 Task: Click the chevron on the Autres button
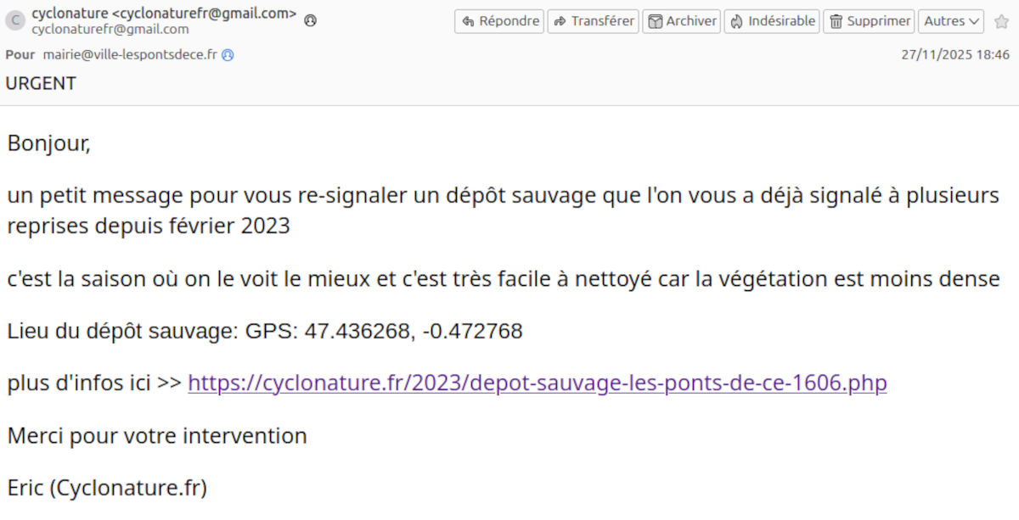point(972,21)
